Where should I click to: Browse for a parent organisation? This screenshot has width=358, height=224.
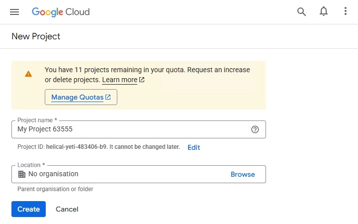243,174
